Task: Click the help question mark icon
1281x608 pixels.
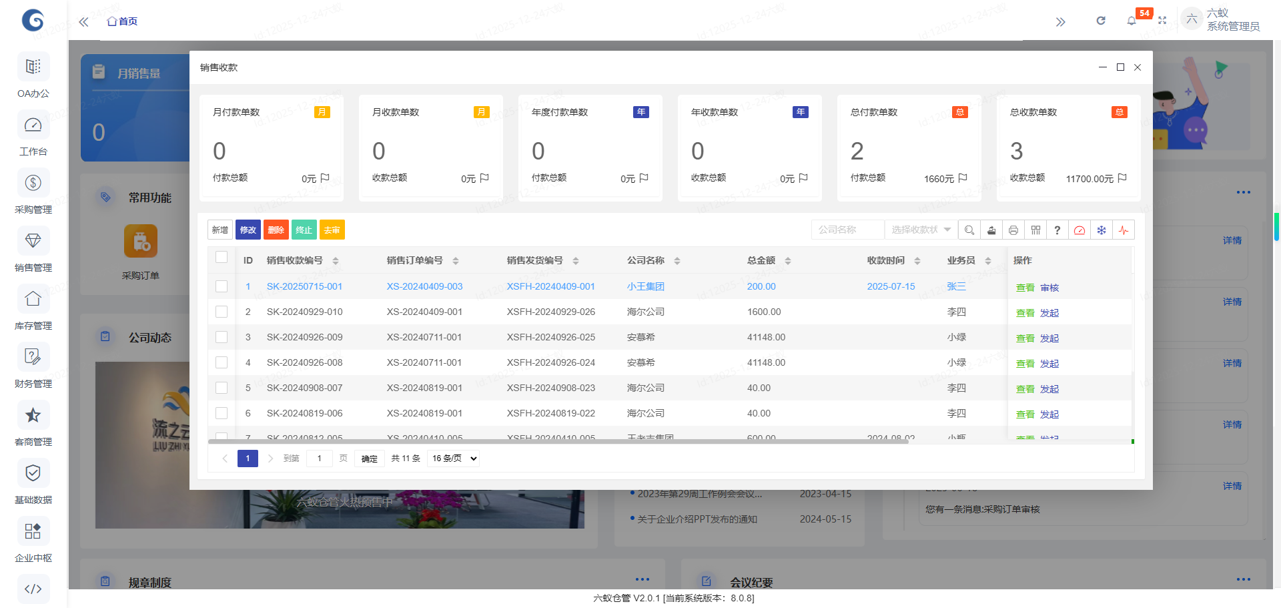Action: click(x=1057, y=230)
